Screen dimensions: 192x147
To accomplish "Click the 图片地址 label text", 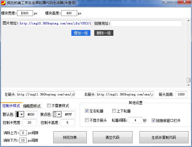I will [10, 23].
